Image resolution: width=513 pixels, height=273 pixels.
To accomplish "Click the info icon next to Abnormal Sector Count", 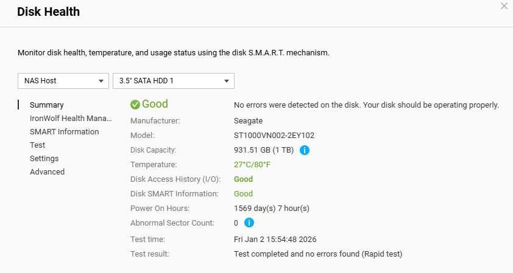I will [x=249, y=223].
